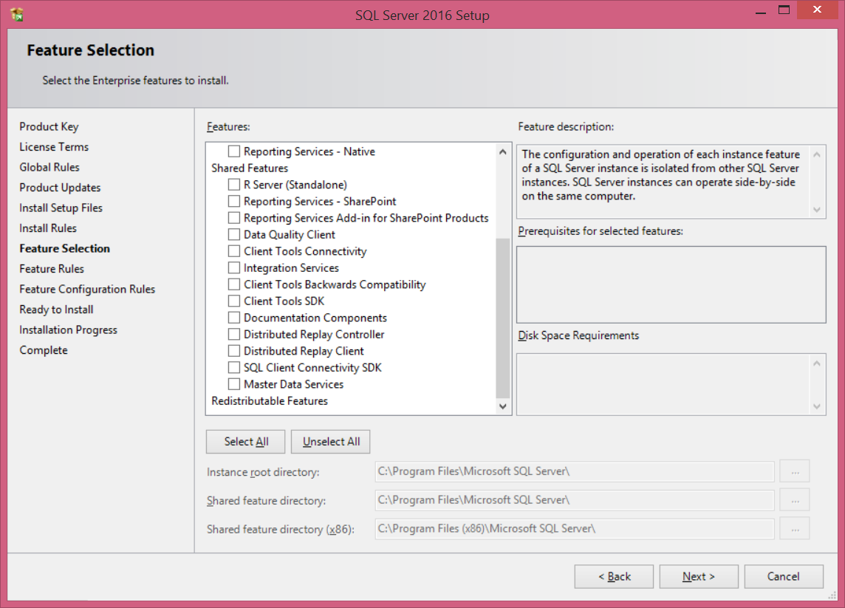845x608 pixels.
Task: Tick the Reporting Services - Native checkbox
Action: coord(234,151)
